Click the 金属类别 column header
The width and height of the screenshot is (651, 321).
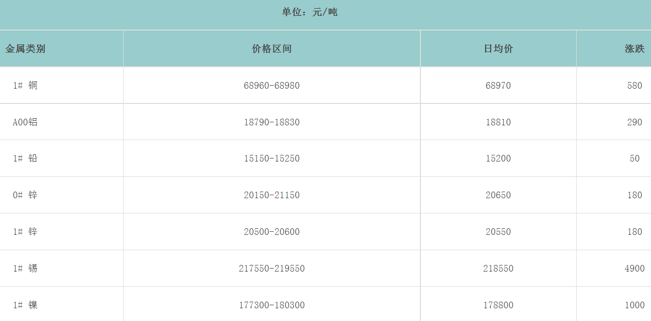[x=25, y=49]
